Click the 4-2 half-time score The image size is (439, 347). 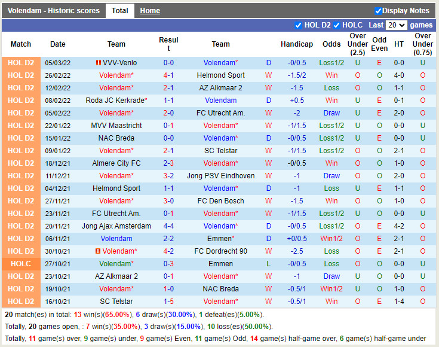(x=399, y=226)
